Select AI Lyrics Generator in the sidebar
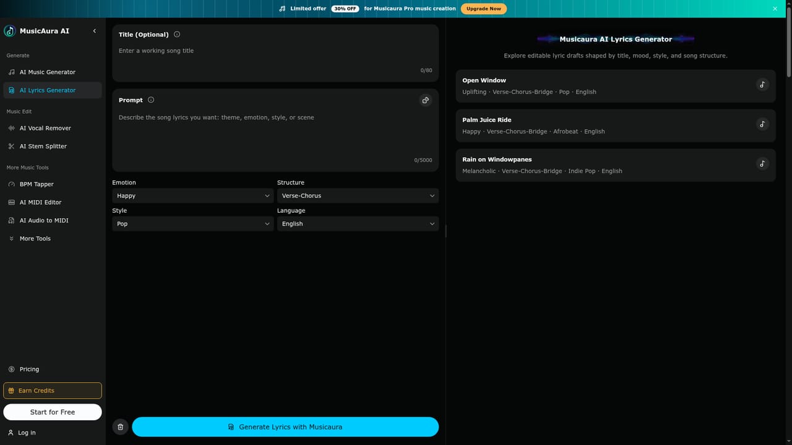This screenshot has width=792, height=445. pos(53,90)
